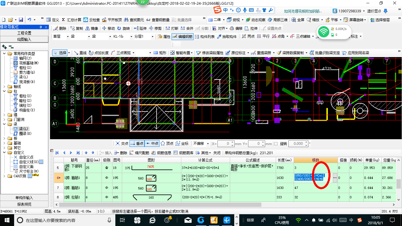The width and height of the screenshot is (402, 226).
Task: Expand the 轴线 tree node
Action: click(4, 87)
